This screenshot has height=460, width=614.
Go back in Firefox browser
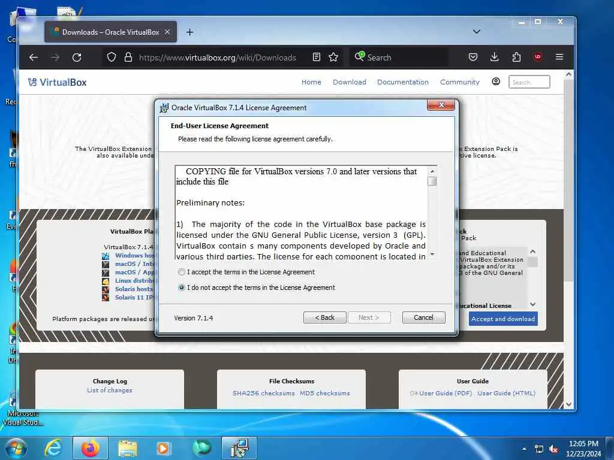[34, 57]
